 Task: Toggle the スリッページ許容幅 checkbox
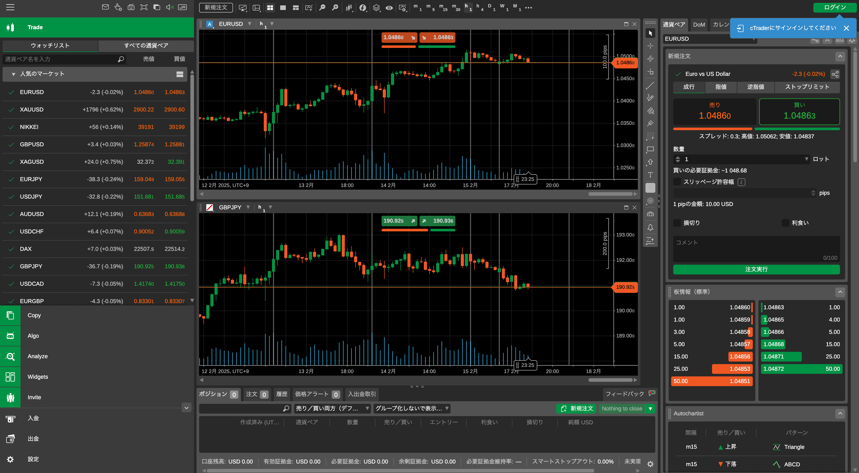point(677,181)
